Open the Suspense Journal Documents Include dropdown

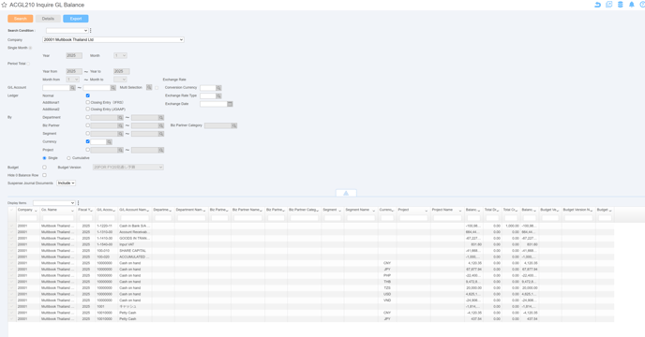[x=67, y=183]
